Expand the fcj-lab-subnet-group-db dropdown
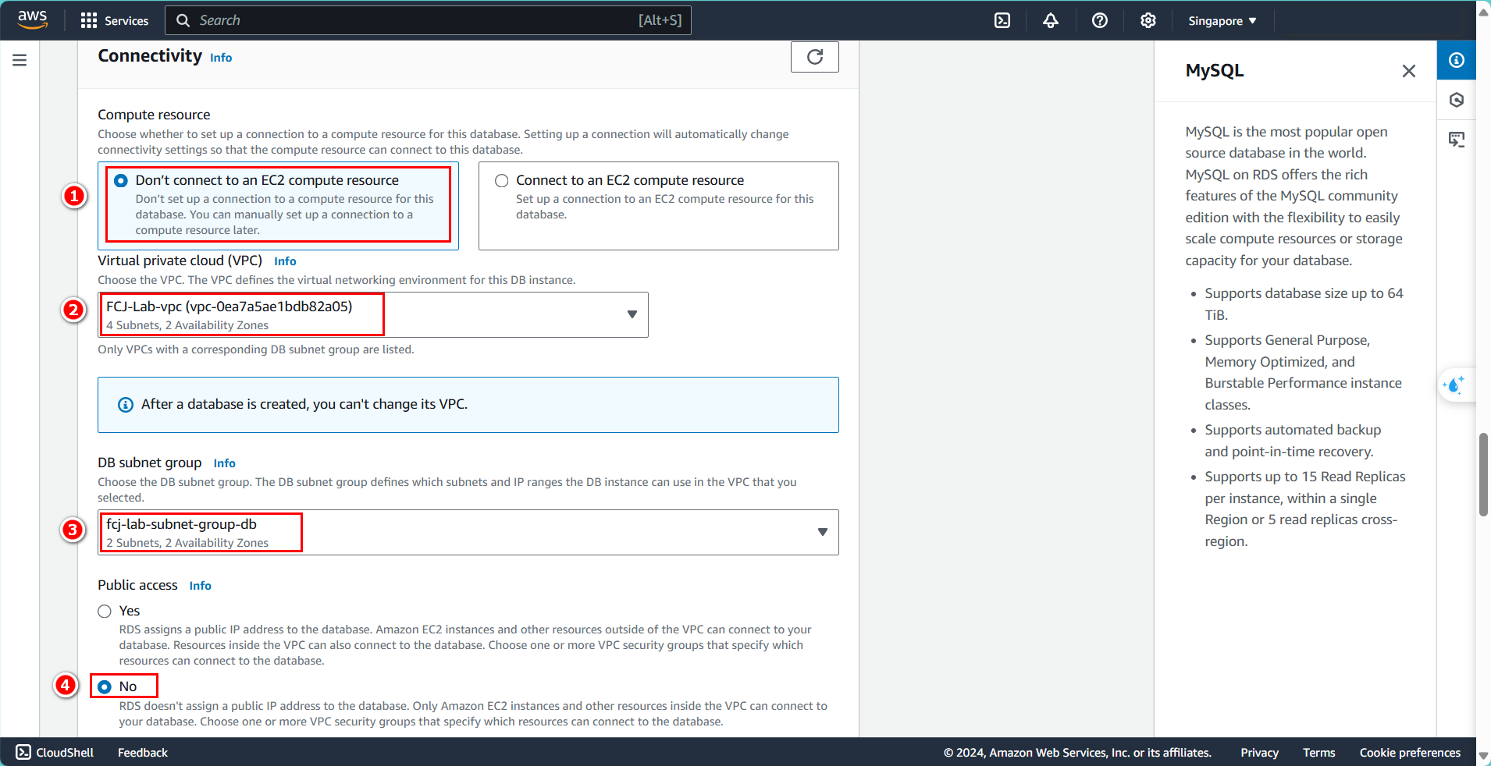This screenshot has height=766, width=1491. pyautogui.click(x=468, y=532)
